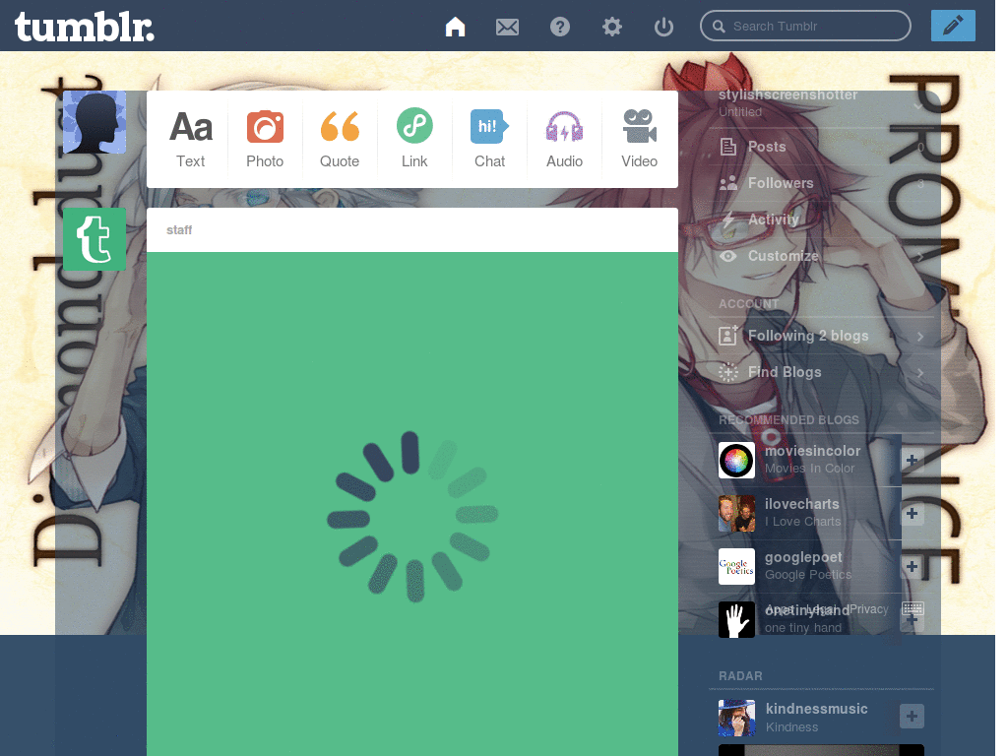Screen dimensions: 1008x756
Task: Click the green staff Tumblr avatar
Action: click(94, 239)
